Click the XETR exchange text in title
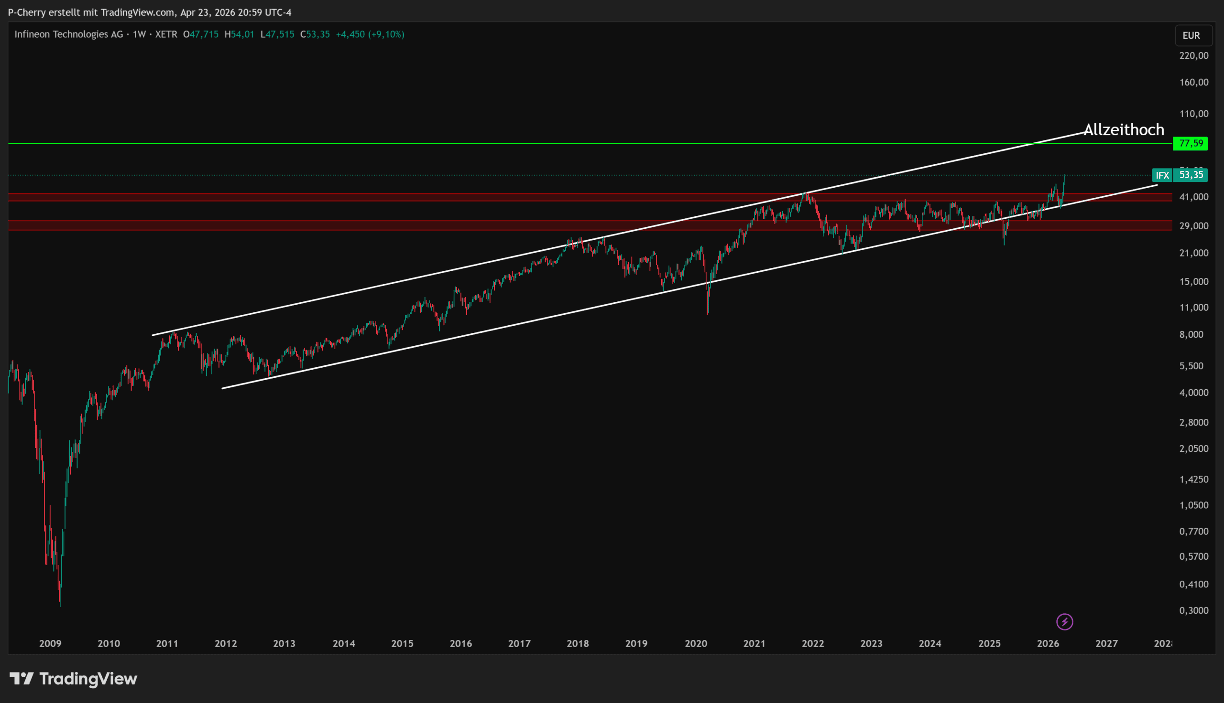 (x=166, y=34)
